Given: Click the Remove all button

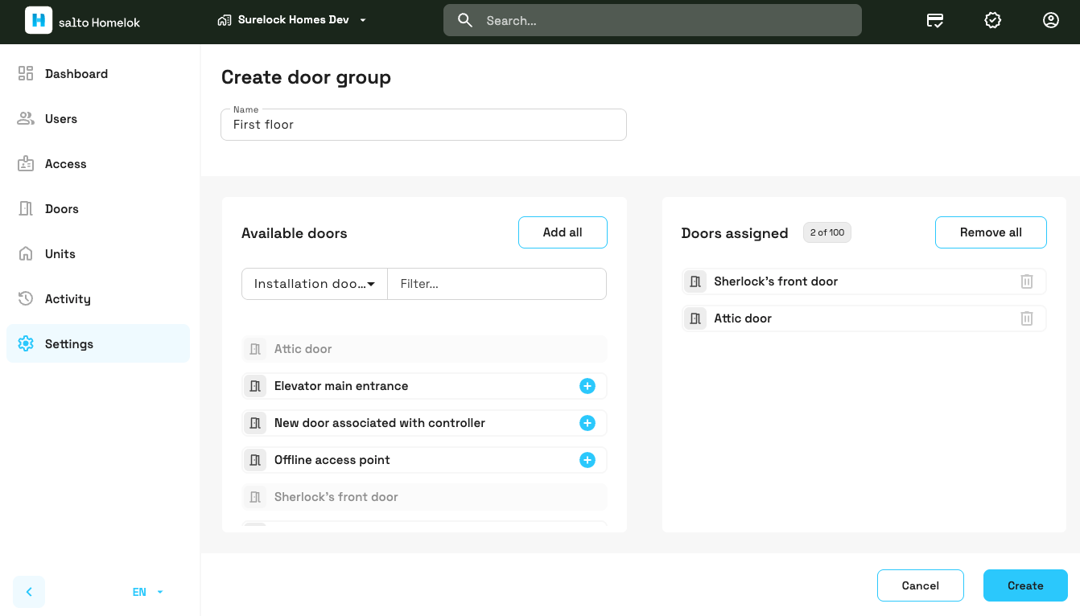Looking at the screenshot, I should coord(991,232).
